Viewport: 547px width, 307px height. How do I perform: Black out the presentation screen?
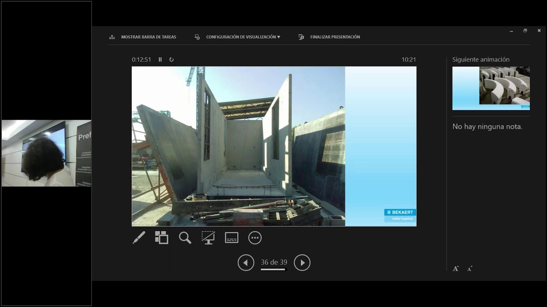(x=208, y=237)
